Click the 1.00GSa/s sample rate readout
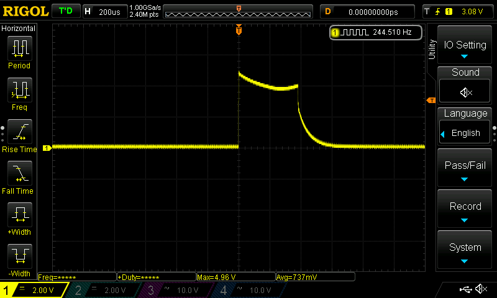Viewport: 497px width, 298px height. click(x=145, y=7)
